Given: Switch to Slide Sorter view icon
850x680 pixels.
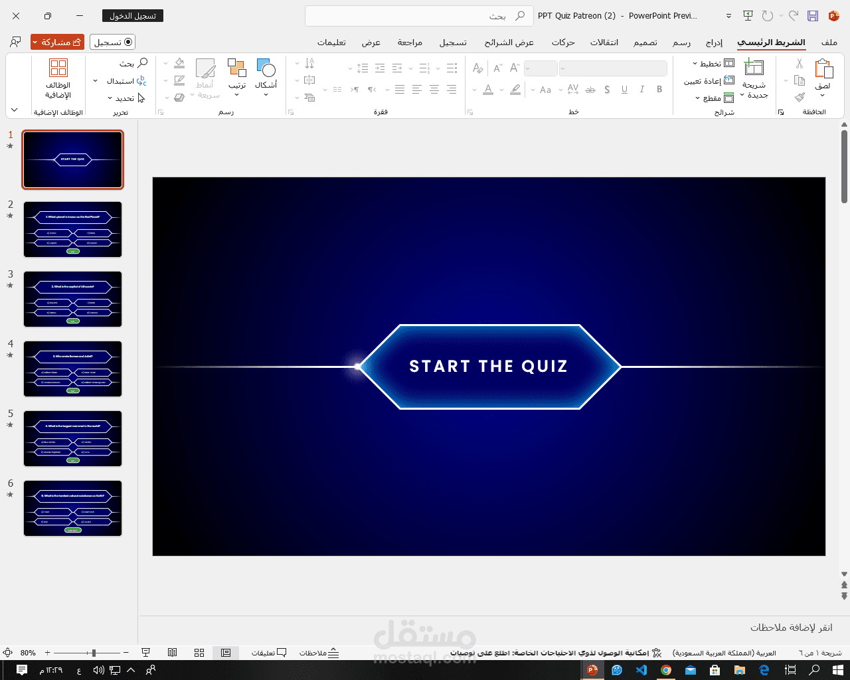Looking at the screenshot, I should (199, 653).
